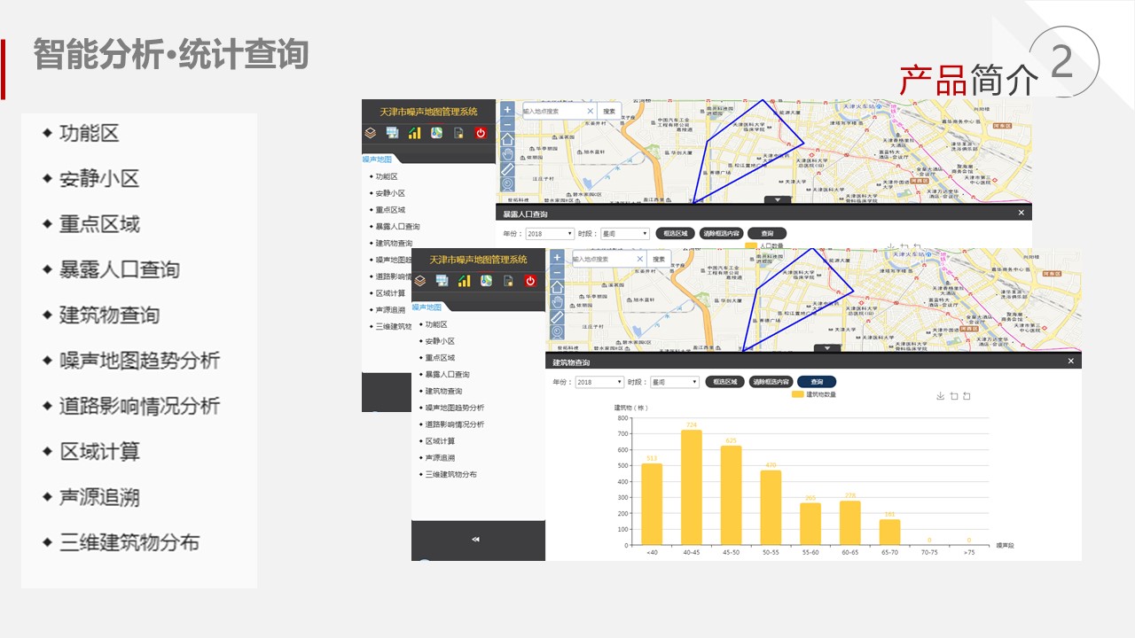
Task: Select the ruler measure tool on the lower map
Action: point(557,317)
